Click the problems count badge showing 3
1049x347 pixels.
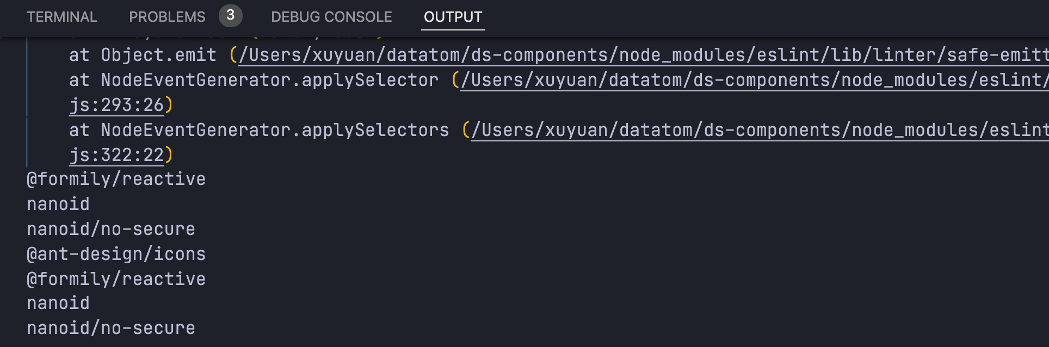[x=230, y=15]
